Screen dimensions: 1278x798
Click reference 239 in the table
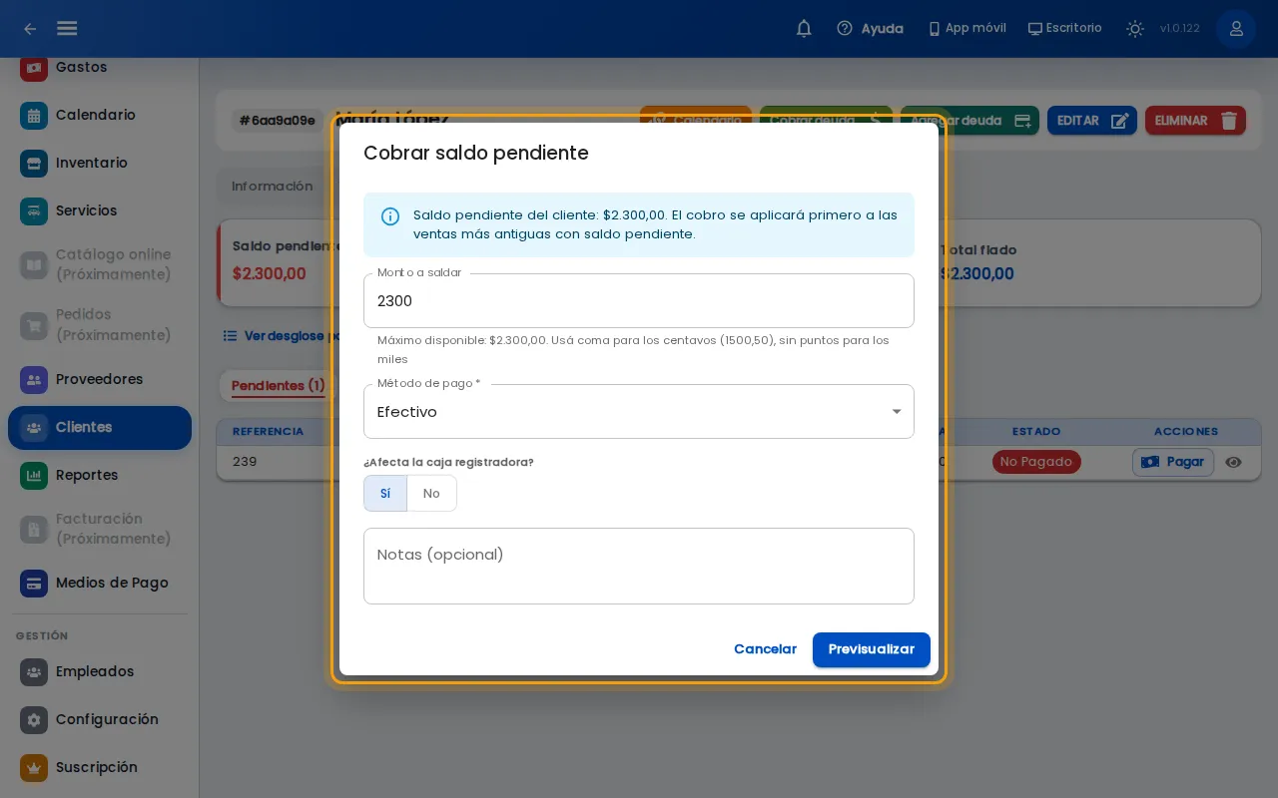[245, 462]
